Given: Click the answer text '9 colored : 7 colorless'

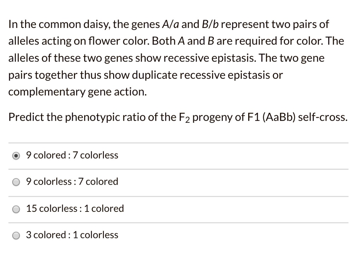Looking at the screenshot, I should pos(72,155).
